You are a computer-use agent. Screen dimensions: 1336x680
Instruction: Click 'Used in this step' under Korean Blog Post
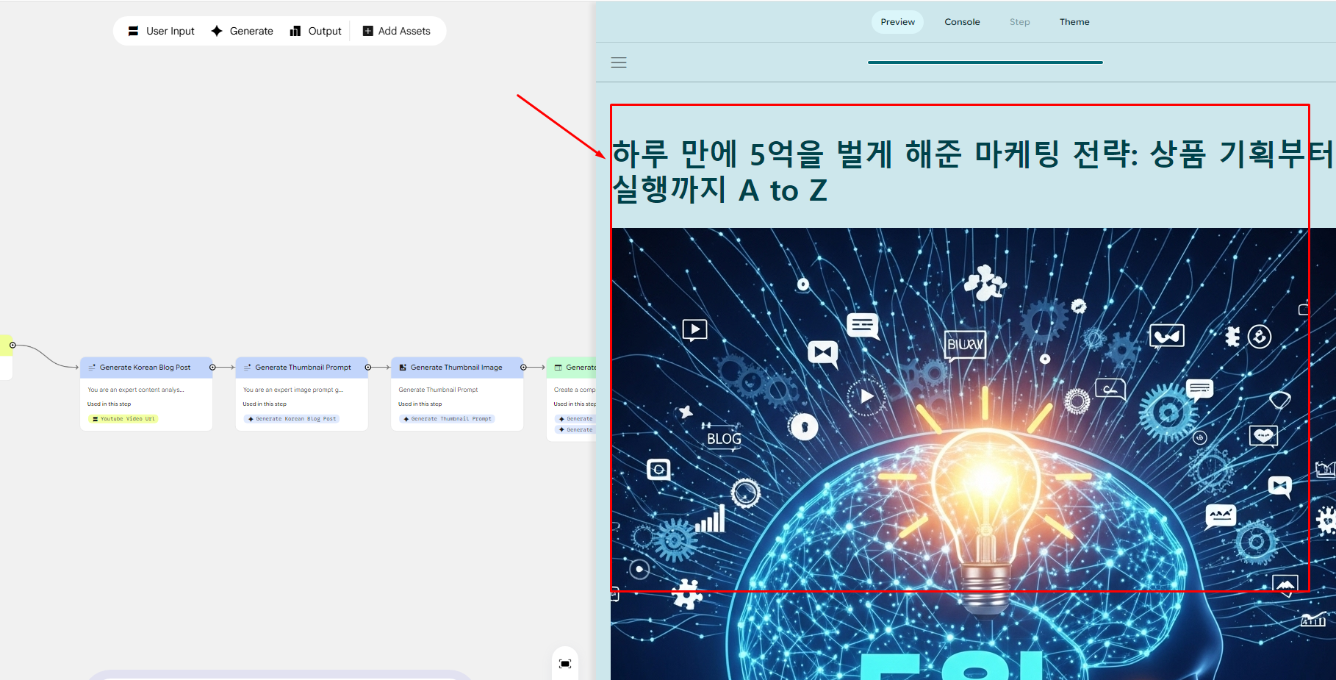click(109, 404)
